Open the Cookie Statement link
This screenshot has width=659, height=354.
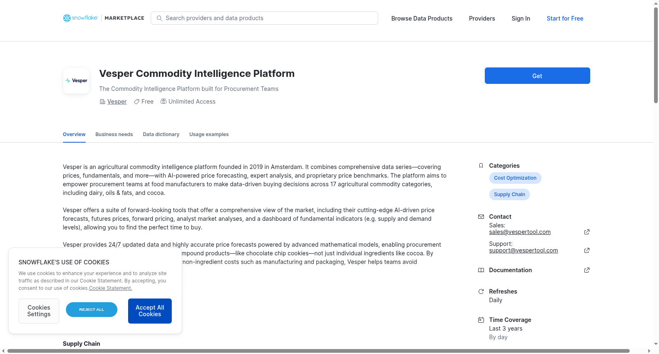110,288
